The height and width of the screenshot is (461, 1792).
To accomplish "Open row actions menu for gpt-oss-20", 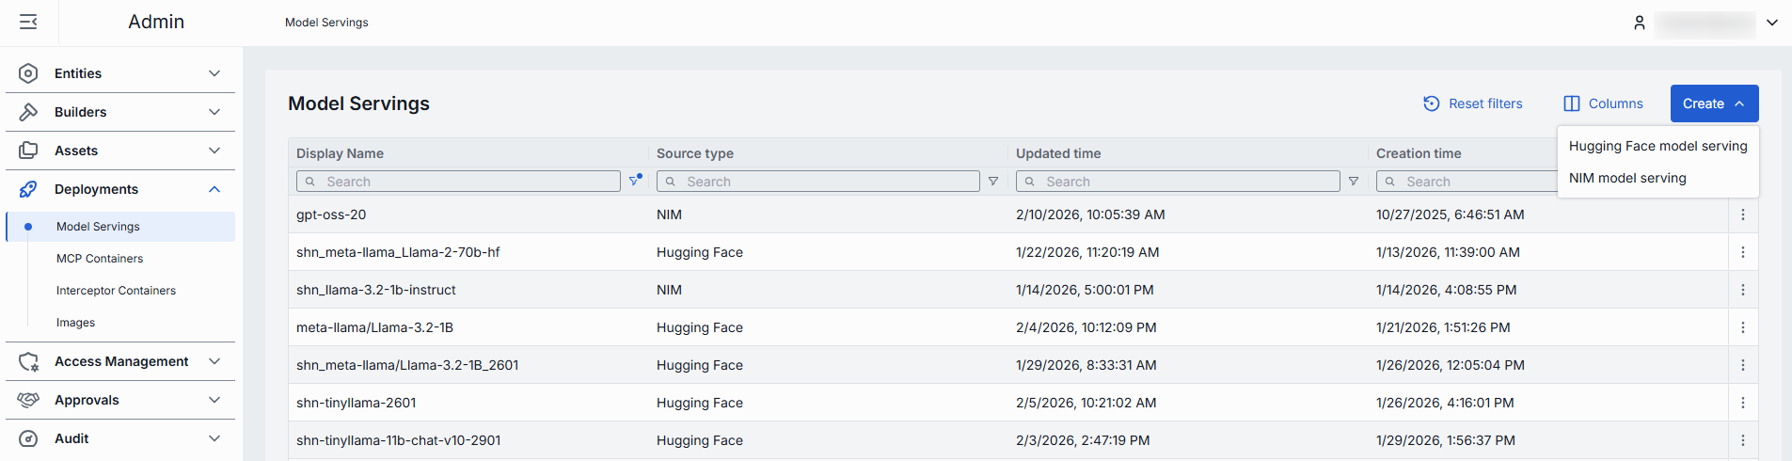I will 1742,215.
